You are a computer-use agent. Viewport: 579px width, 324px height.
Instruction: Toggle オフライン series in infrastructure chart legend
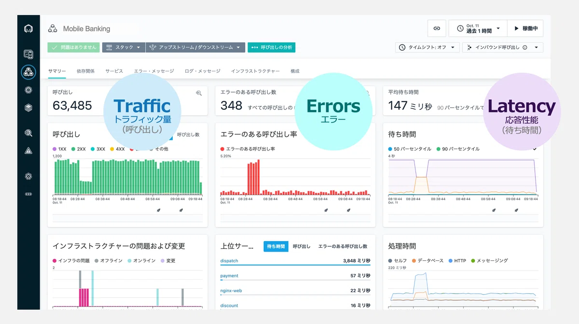coord(109,261)
